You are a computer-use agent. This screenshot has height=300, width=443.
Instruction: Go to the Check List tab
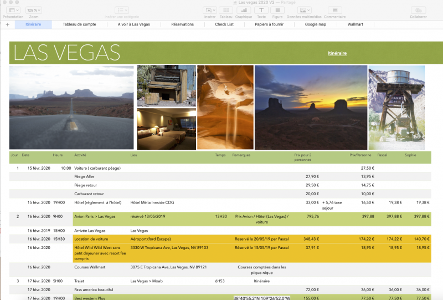click(224, 24)
